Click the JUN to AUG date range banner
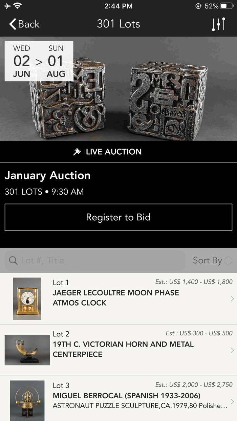This screenshot has height=421, width=237. coord(39,61)
